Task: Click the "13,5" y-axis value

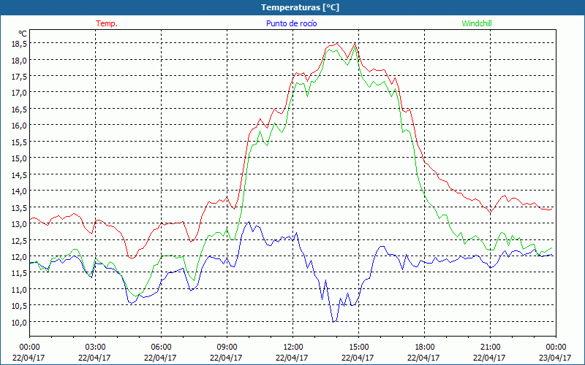Action: click(20, 207)
